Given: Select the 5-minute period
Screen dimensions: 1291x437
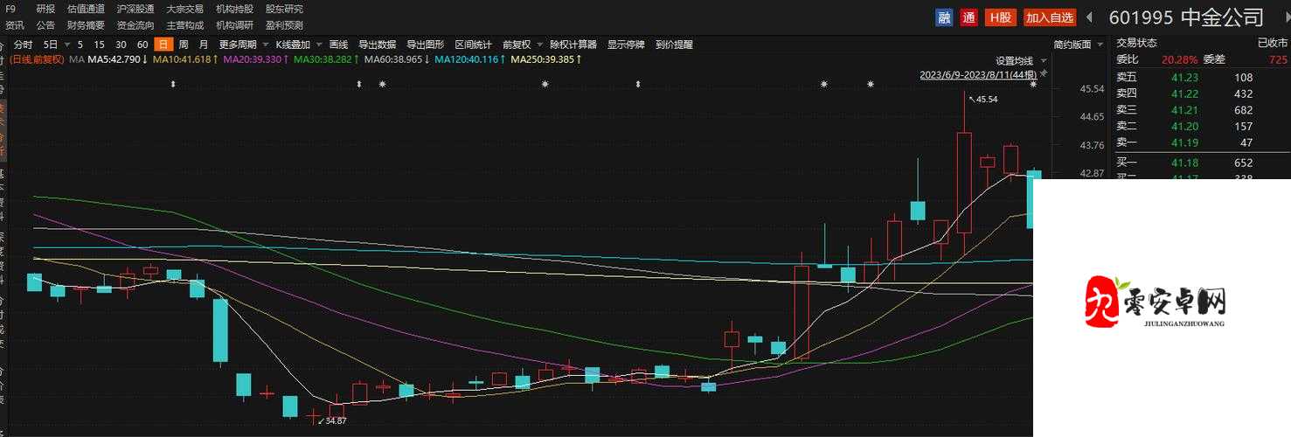Looking at the screenshot, I should tap(80, 45).
